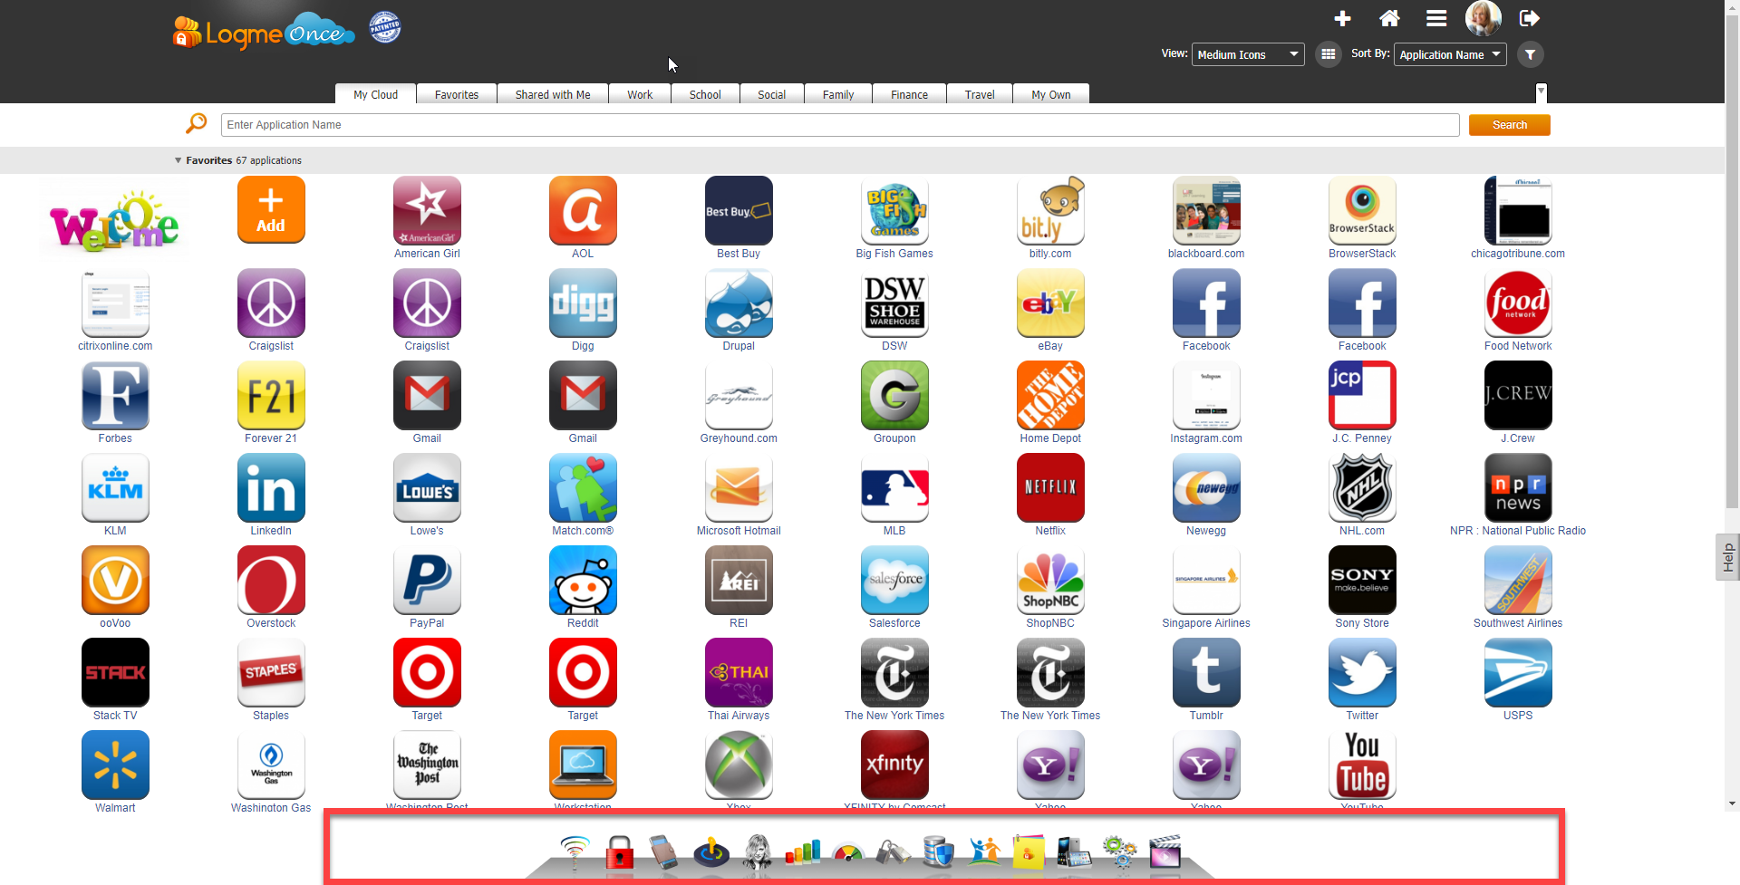This screenshot has height=885, width=1740.
Task: Open the YouTube app icon
Action: pyautogui.click(x=1362, y=765)
